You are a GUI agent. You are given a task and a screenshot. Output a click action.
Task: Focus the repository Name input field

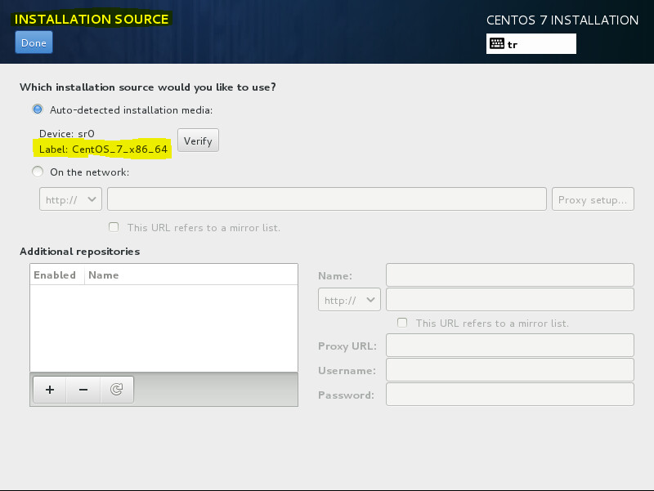pos(509,275)
